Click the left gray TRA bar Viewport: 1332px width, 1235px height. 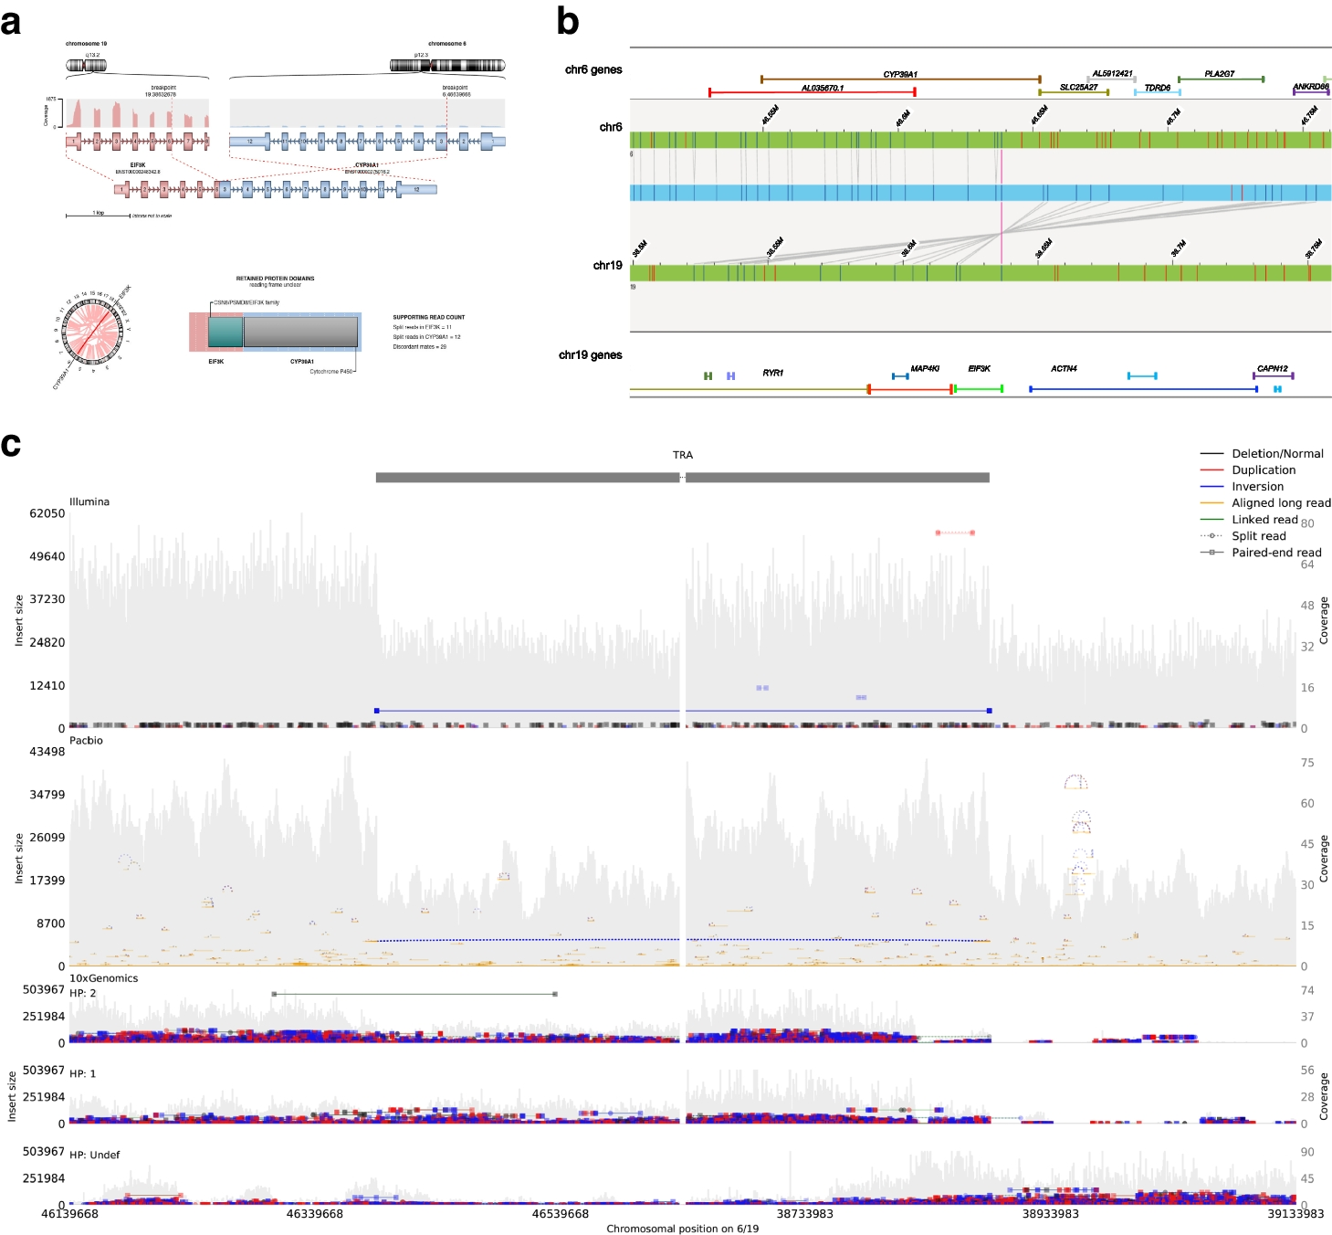[528, 478]
